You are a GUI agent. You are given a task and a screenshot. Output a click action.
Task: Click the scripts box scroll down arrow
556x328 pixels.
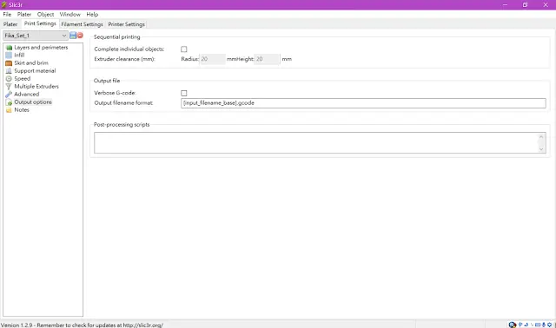pyautogui.click(x=541, y=149)
